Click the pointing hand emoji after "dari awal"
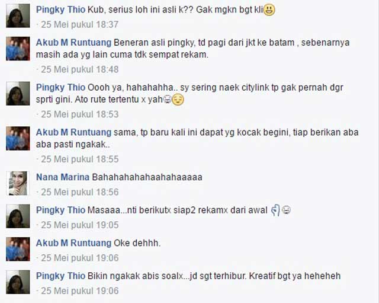Viewport: 379px width, 303px height. tap(275, 210)
